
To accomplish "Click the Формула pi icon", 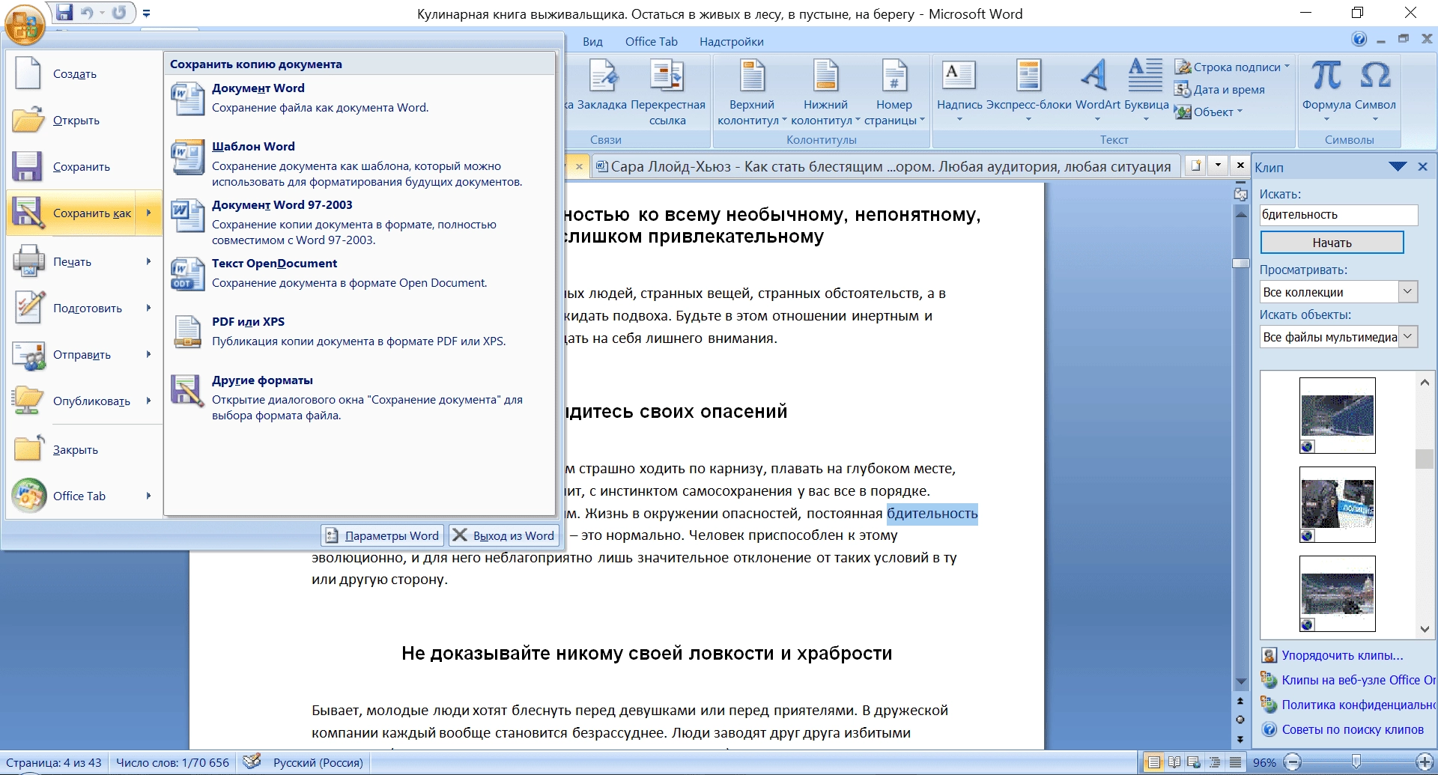I will coord(1326,76).
